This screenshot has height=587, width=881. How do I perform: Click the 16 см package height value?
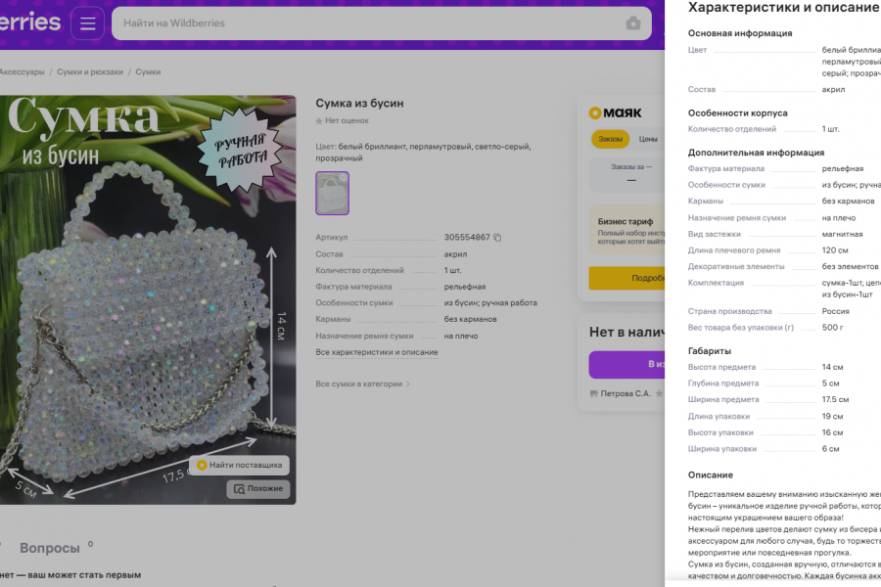(x=833, y=433)
